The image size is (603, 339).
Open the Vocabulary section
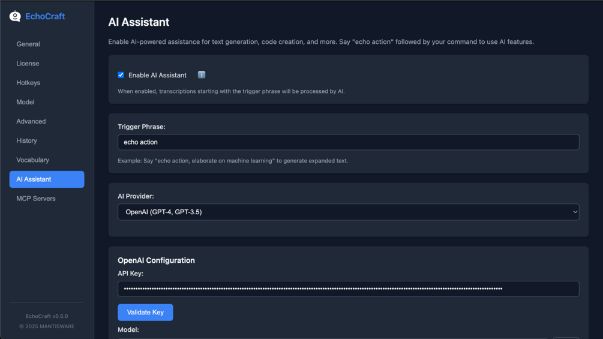[32, 160]
